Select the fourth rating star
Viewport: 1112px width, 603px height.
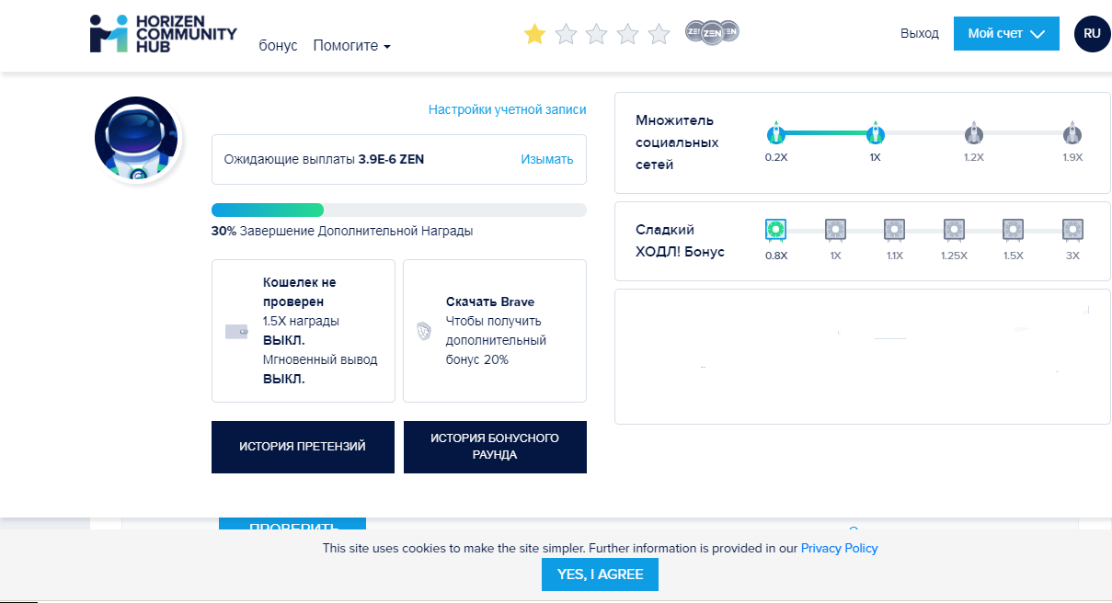click(628, 34)
